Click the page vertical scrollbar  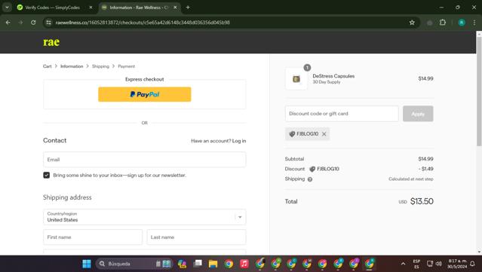pyautogui.click(x=479, y=91)
